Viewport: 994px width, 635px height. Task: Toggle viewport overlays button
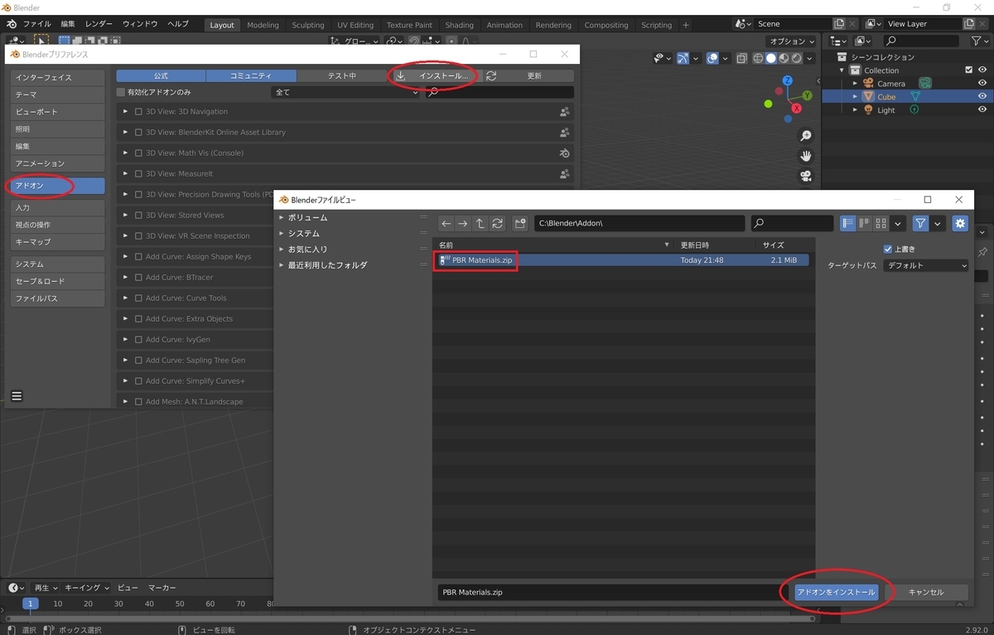(712, 58)
